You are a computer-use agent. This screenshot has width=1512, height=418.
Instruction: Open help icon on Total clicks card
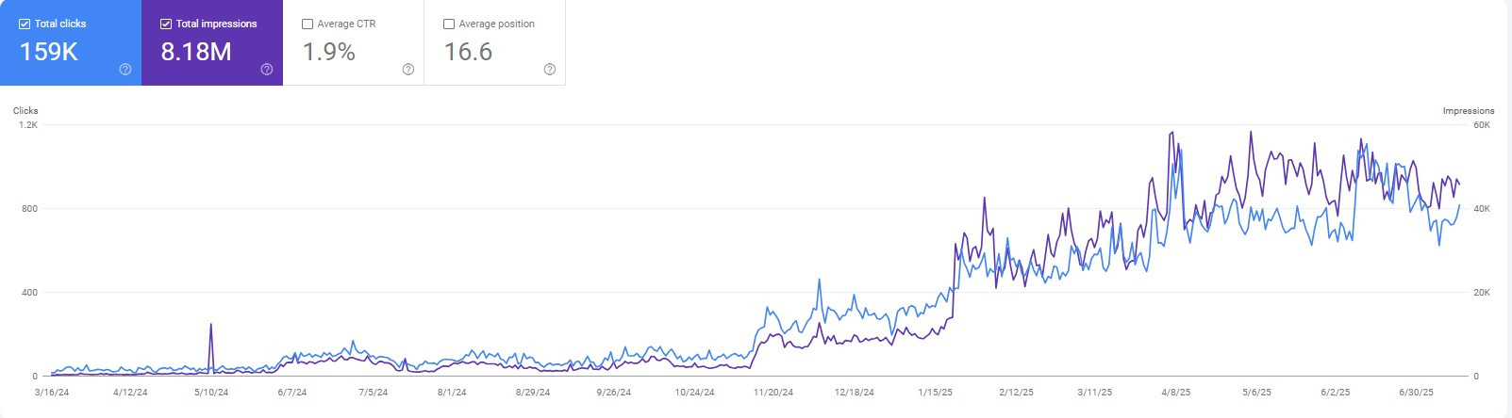(125, 69)
